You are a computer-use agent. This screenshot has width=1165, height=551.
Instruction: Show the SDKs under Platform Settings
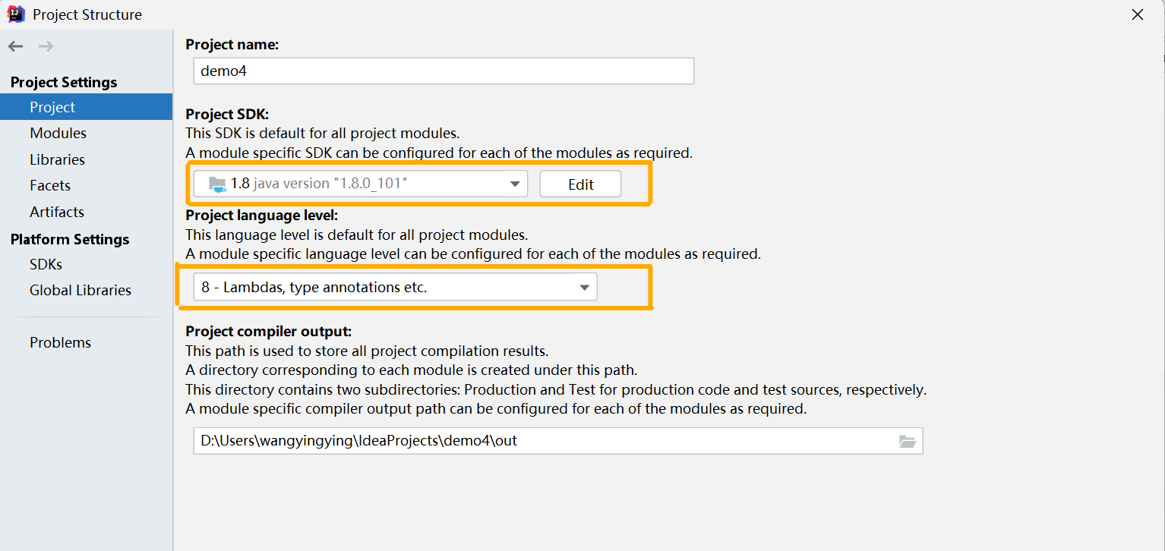coord(46,264)
